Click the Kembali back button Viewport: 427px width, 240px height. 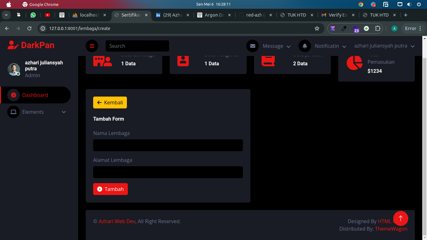tap(110, 102)
